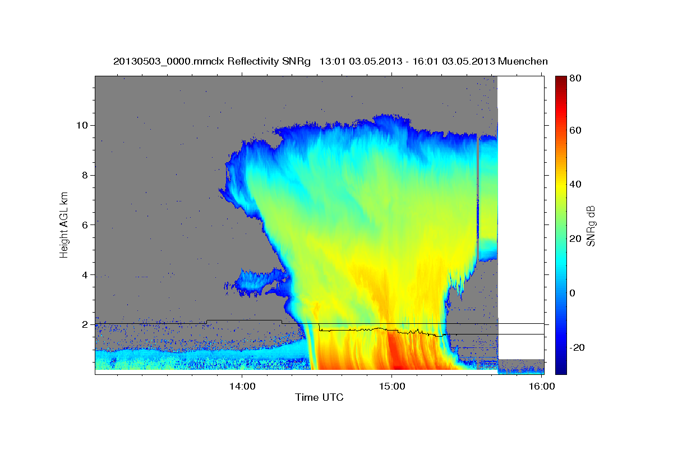The width and height of the screenshot is (673, 449).
Task: Click the height tick label '10'
Action: point(83,125)
